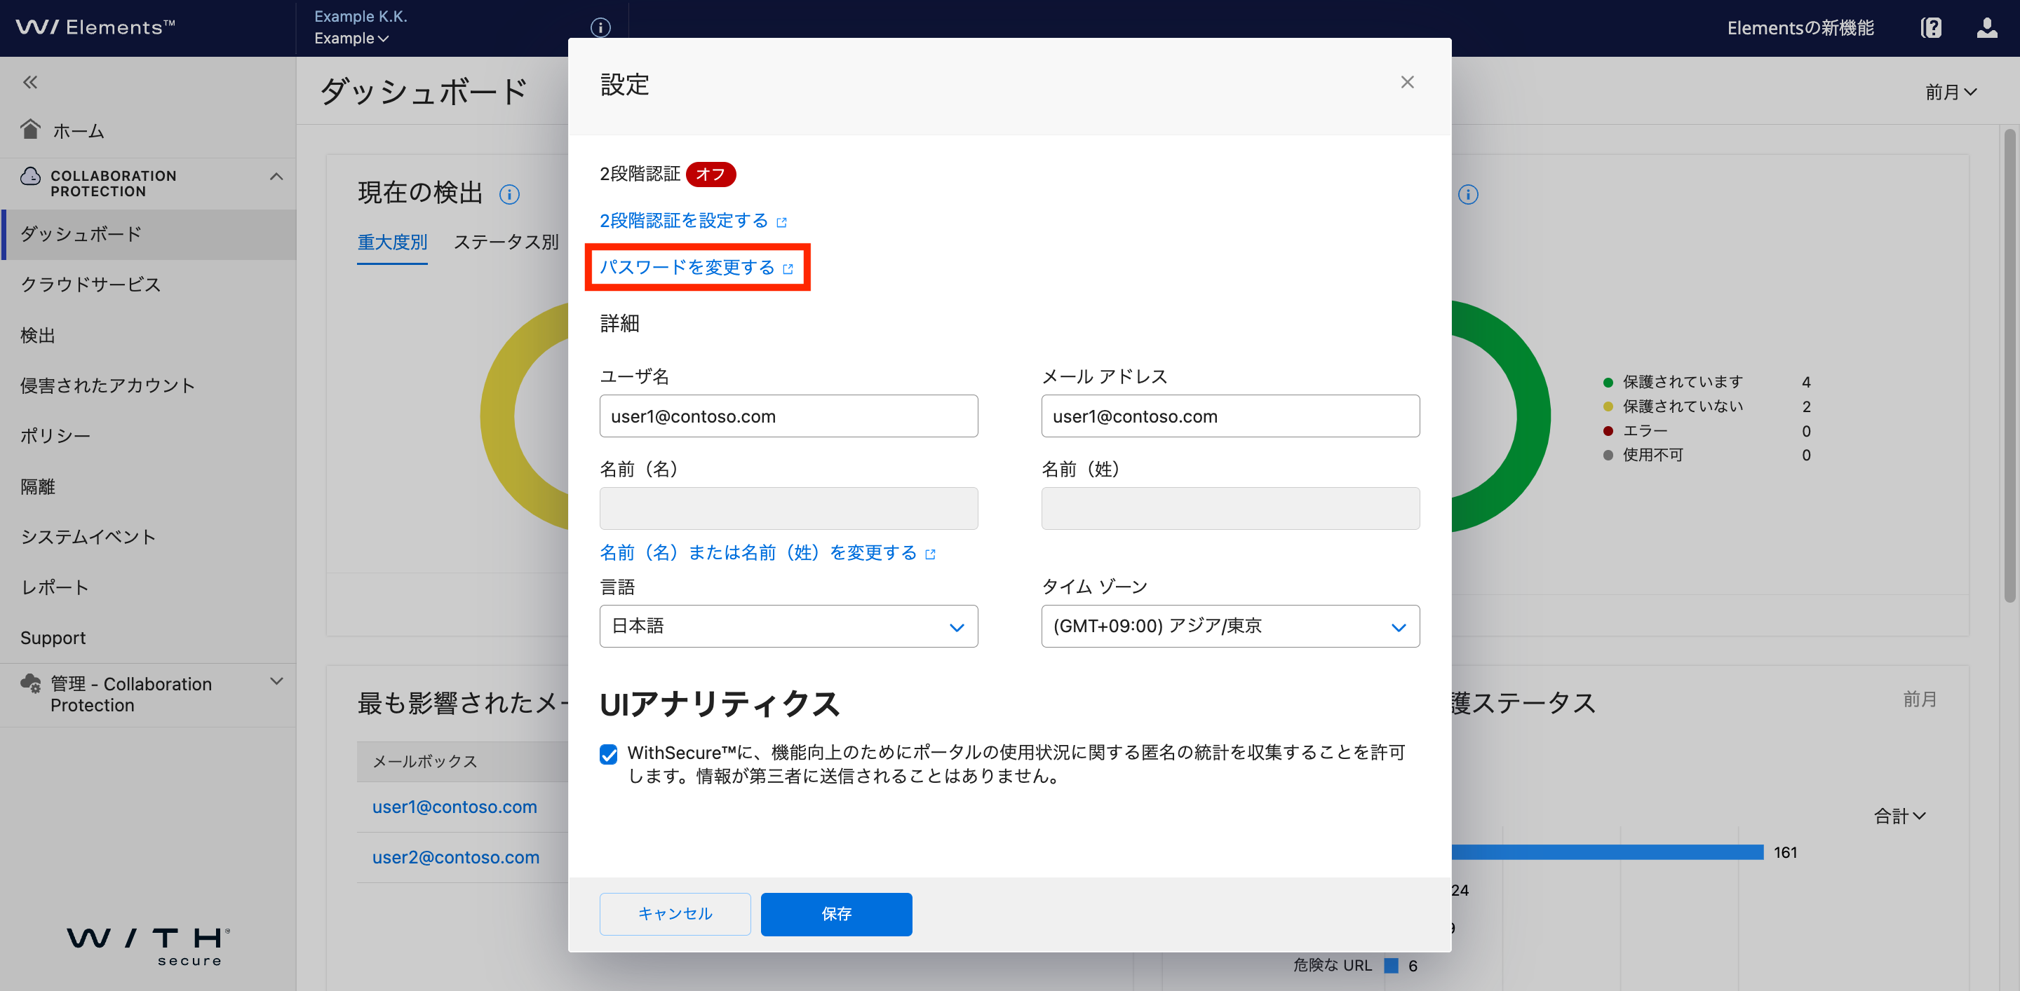The height and width of the screenshot is (991, 2020).
Task: Open the help question-mark icon in header
Action: click(x=1931, y=28)
